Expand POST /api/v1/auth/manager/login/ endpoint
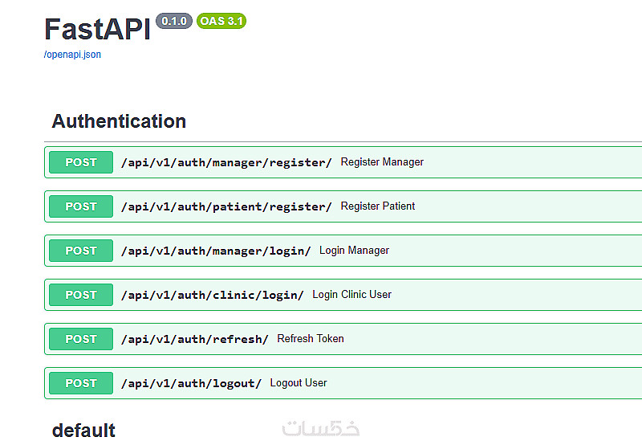642x445 pixels. pyautogui.click(x=343, y=251)
